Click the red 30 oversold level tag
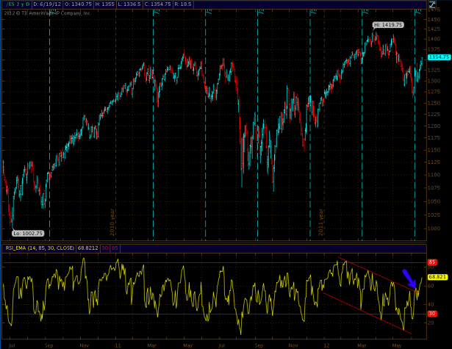The height and width of the screenshot is (349, 452). tap(433, 315)
